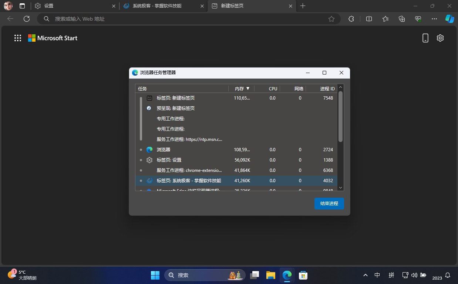Click task manager scroll up arrow
The height and width of the screenshot is (284, 458).
coord(341,88)
